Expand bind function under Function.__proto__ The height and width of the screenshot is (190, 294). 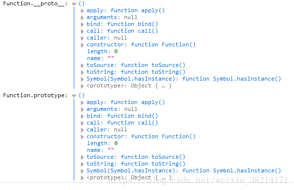(x=82, y=24)
